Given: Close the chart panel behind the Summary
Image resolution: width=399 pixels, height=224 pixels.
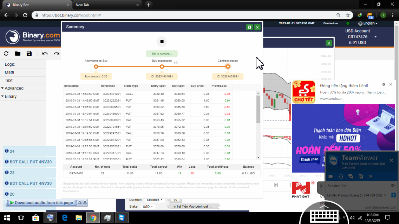Looking at the screenshot, I should (329, 43).
